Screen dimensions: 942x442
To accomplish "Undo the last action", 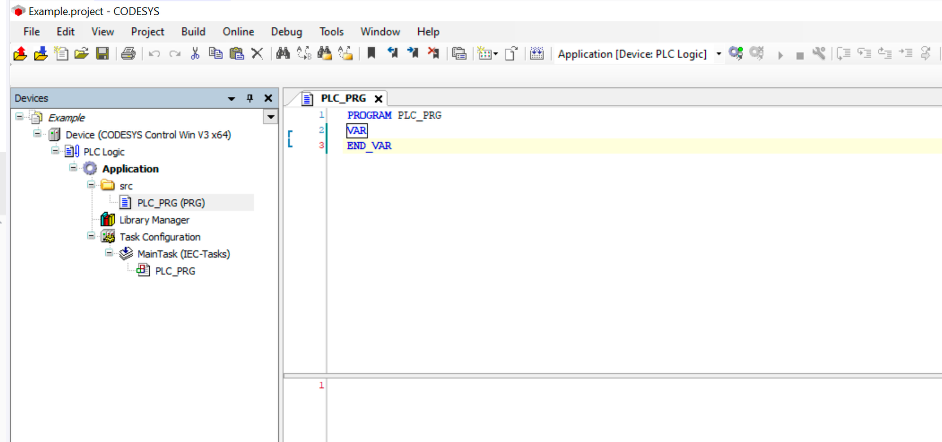I will (x=154, y=54).
